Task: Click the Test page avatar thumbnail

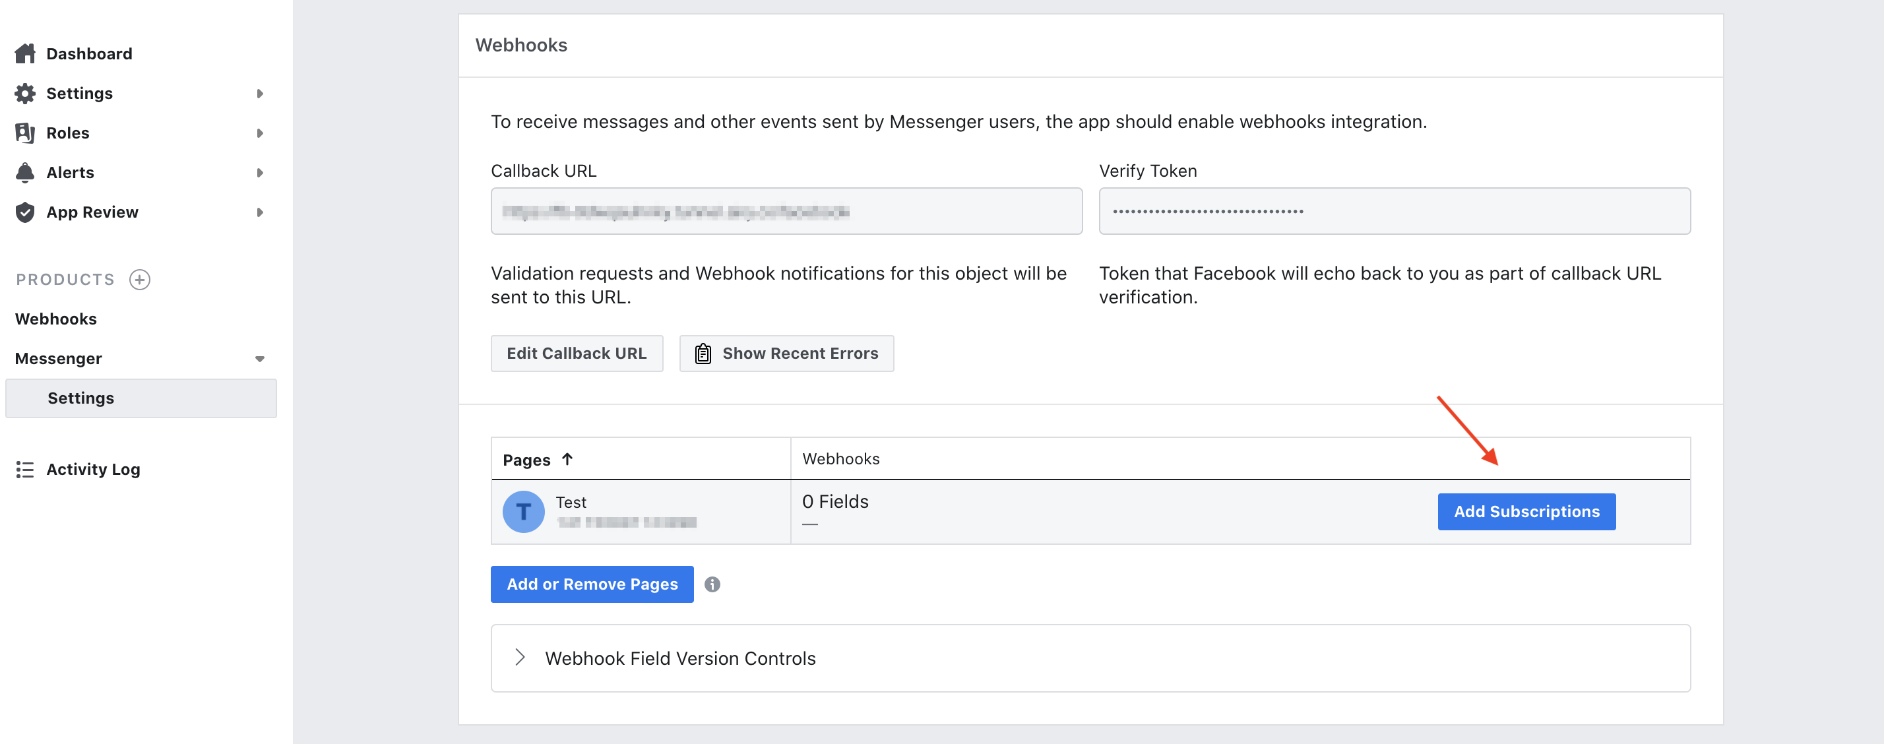Action: [523, 511]
